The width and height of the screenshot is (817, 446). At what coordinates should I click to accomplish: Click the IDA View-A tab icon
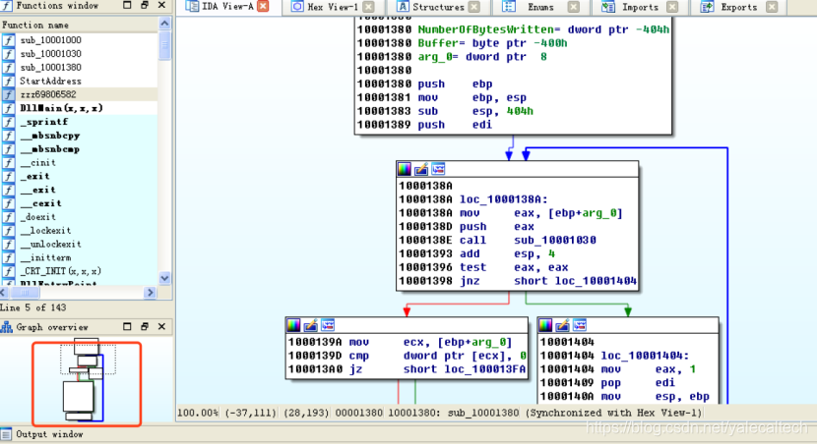192,6
